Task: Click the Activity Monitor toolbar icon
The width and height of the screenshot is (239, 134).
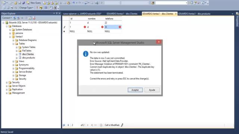Action: pos(97,3)
